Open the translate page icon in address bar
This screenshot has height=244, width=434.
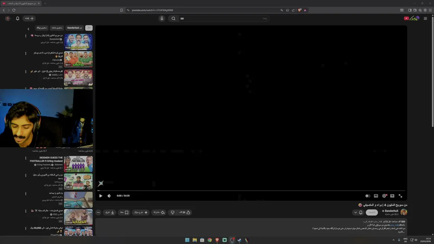click(x=281, y=10)
